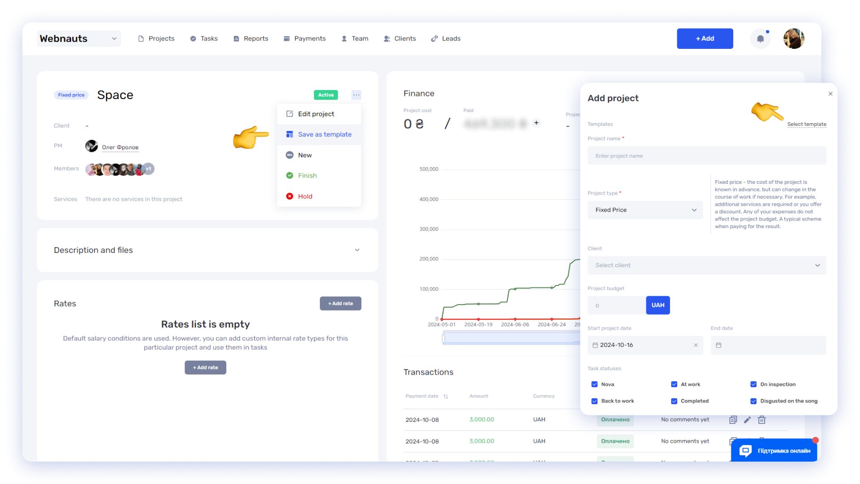Image resolution: width=860 pixels, height=484 pixels.
Task: Uncheck the Nova task status
Action: (594, 385)
